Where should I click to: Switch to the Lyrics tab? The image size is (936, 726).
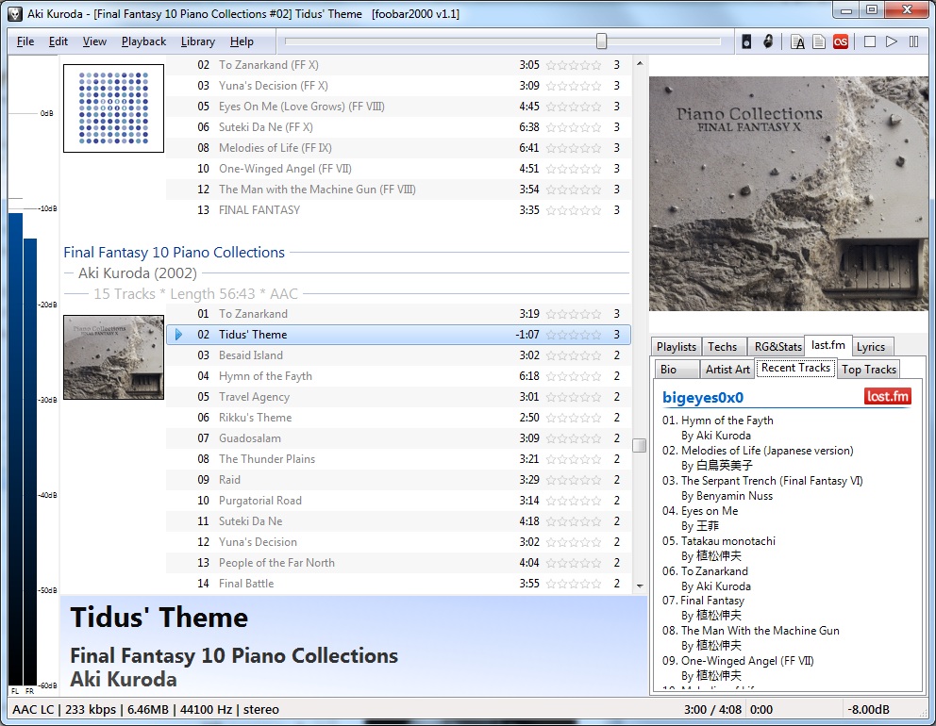pyautogui.click(x=871, y=347)
